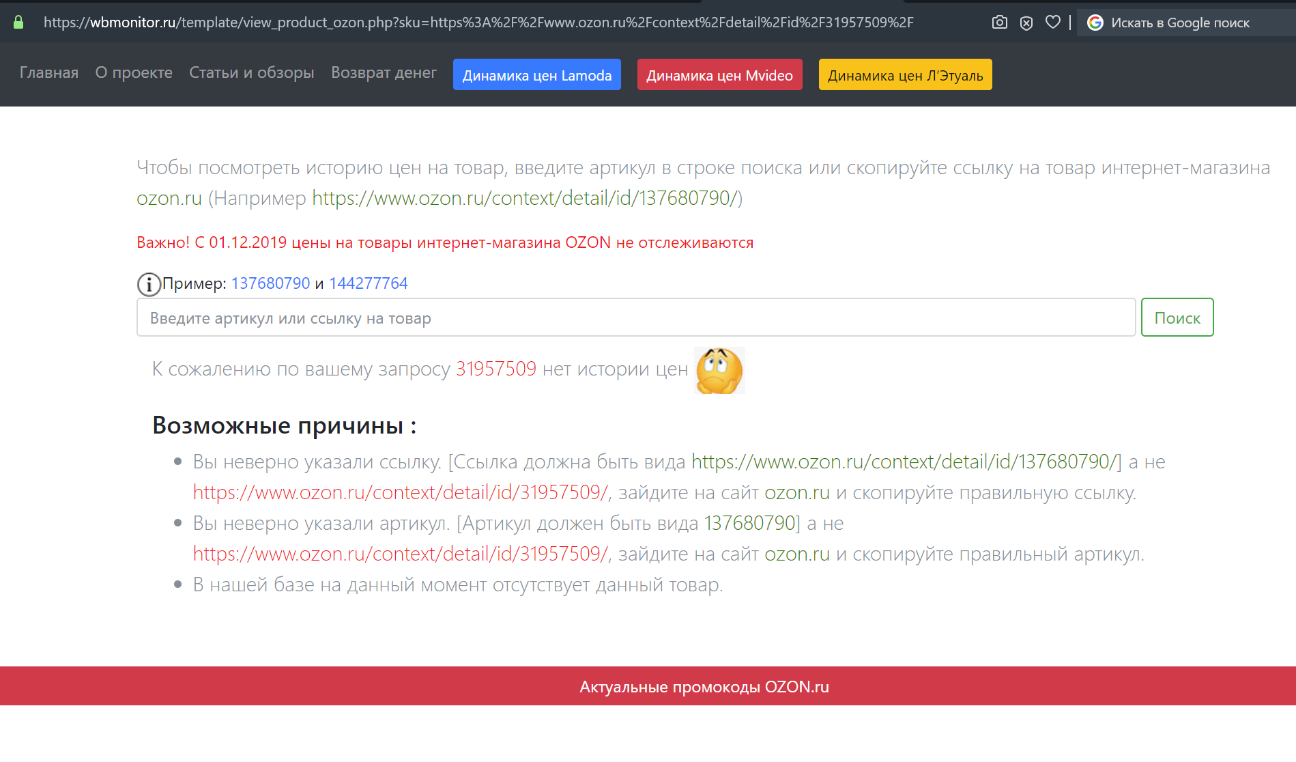Click ozon.ru link in the second reason
Screen dimensions: 1296x762
point(797,554)
